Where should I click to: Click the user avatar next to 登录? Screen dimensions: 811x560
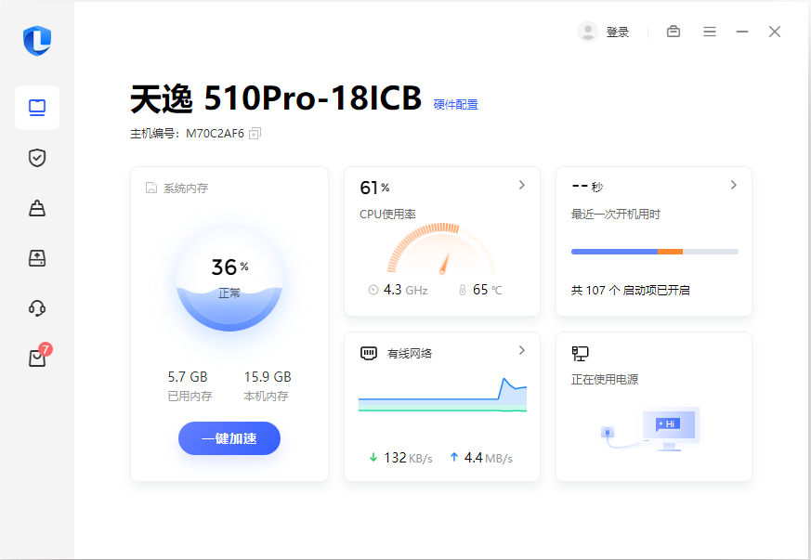click(x=588, y=31)
